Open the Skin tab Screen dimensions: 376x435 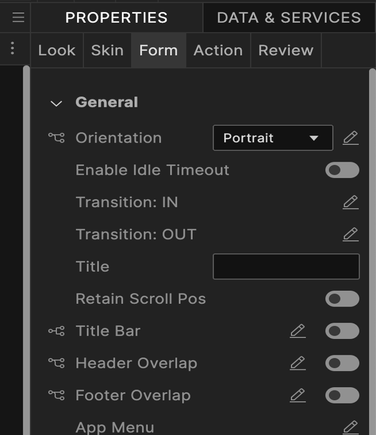pyautogui.click(x=107, y=50)
